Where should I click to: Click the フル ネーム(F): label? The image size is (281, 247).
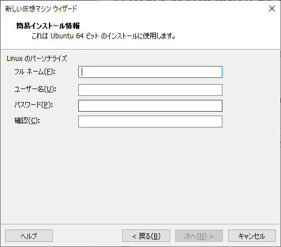click(35, 72)
